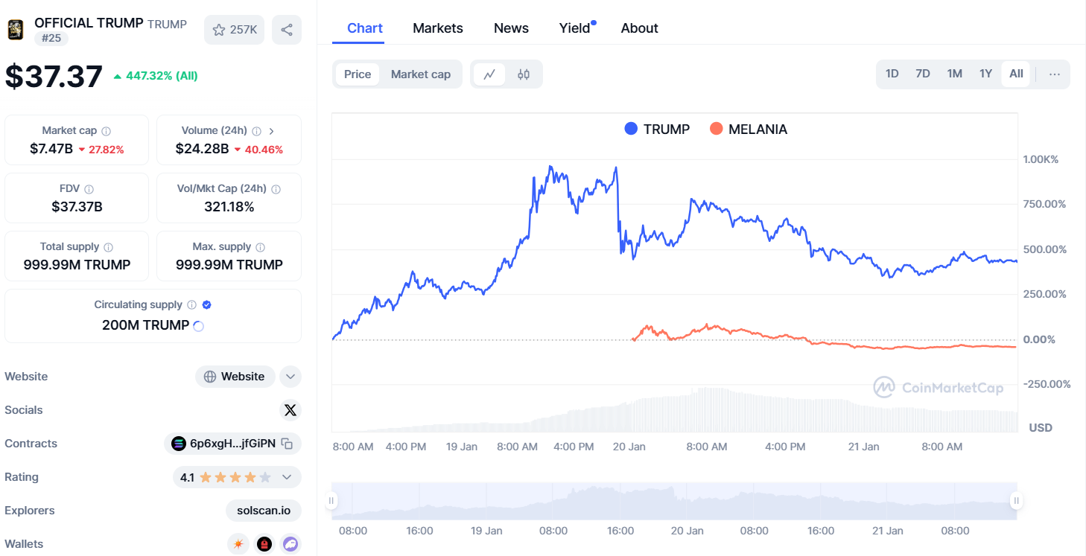
Task: Open the orange sun wallet icon
Action: click(238, 544)
